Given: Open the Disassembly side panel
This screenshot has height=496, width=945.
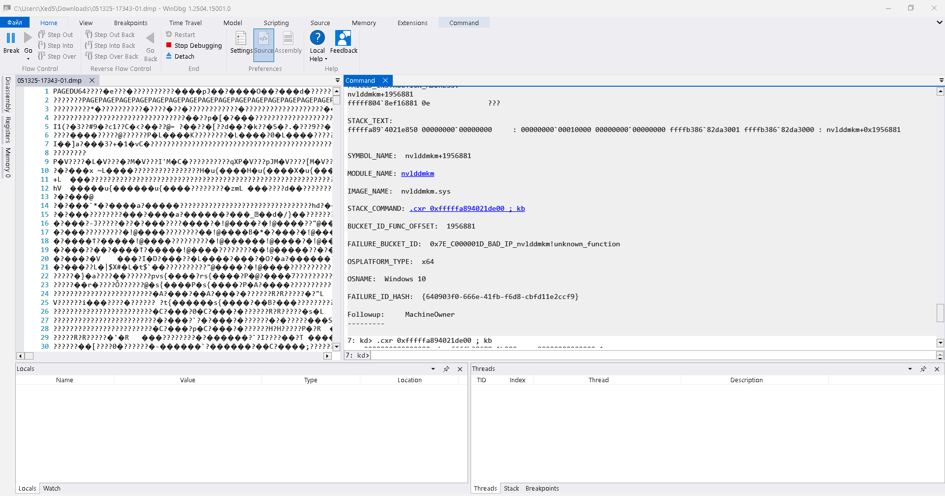Looking at the screenshot, I should click(x=7, y=95).
